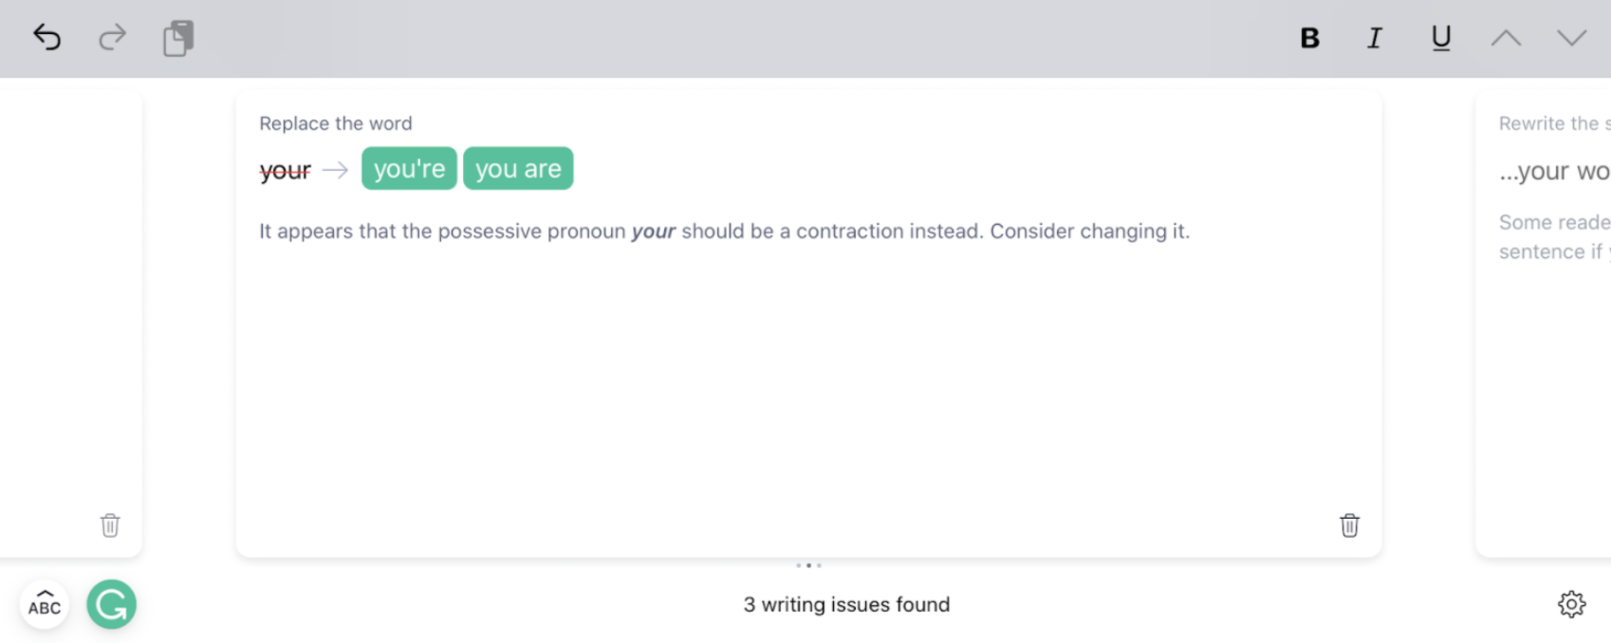Accept the "you're" suggestion
Viewport: 1611px width, 643px height.
click(409, 169)
